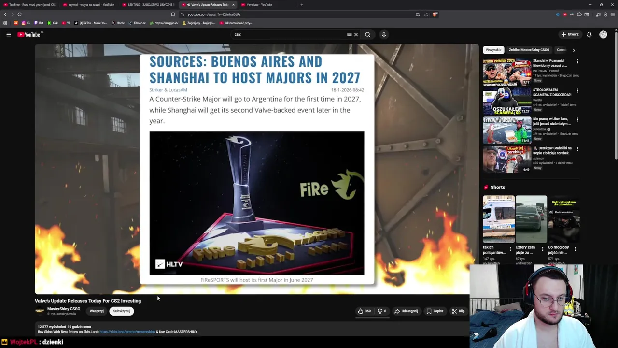Open STROLOWAŁEM SCAMERA Z DISCORDA video thumbnail
Image resolution: width=618 pixels, height=348 pixels.
507,100
